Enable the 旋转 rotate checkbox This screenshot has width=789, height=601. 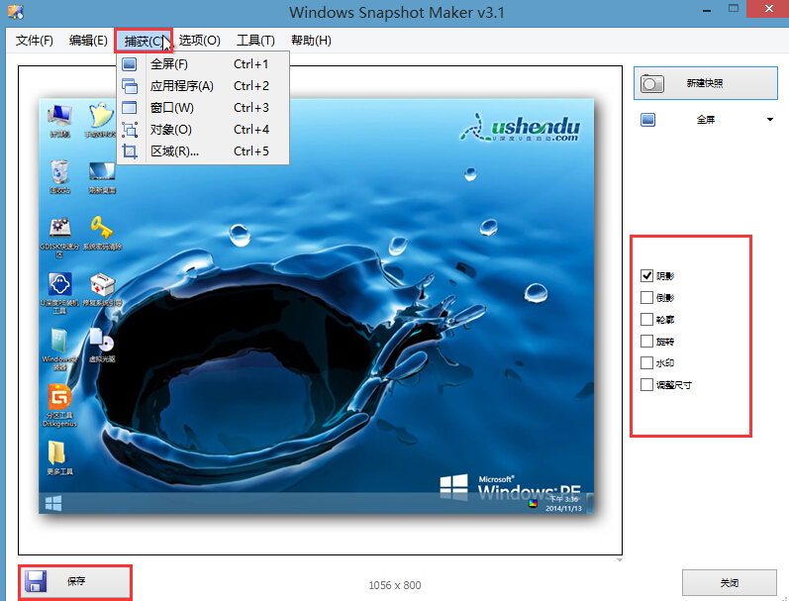pyautogui.click(x=646, y=342)
